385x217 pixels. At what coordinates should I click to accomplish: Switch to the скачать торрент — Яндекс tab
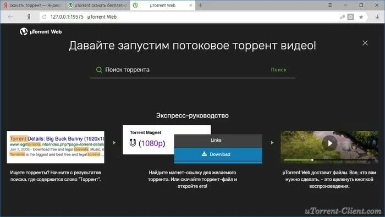point(32,5)
